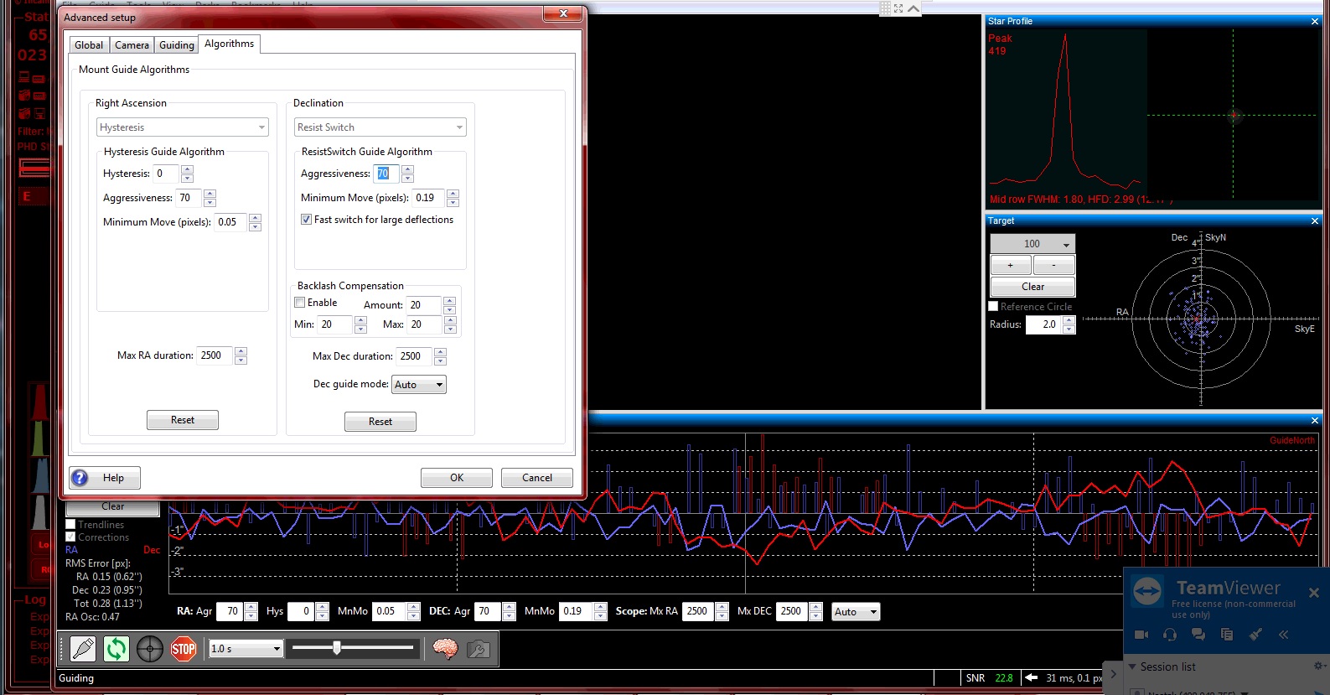Image resolution: width=1330 pixels, height=695 pixels.
Task: Click the camera settings wrench icon
Action: click(x=478, y=648)
